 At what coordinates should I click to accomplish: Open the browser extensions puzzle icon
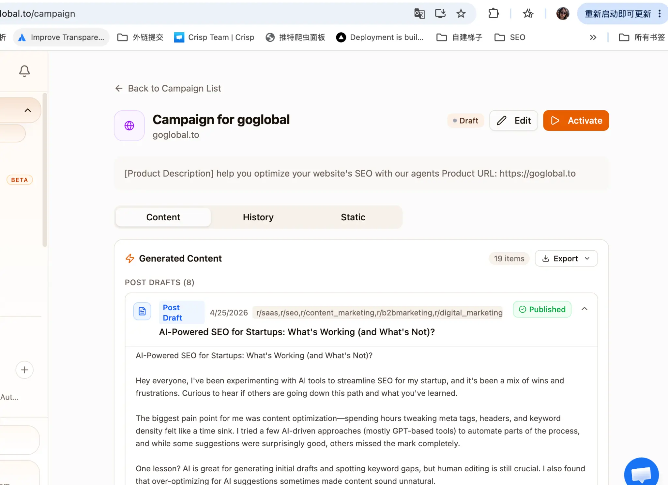(493, 14)
